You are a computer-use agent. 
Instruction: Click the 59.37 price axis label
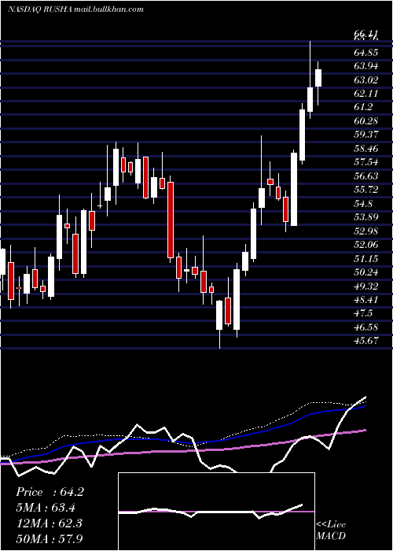coord(366,135)
